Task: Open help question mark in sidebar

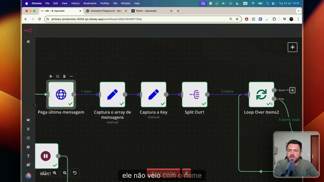Action: coord(28,156)
